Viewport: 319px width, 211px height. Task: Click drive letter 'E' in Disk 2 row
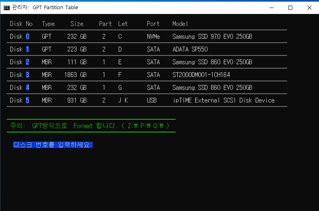[x=120, y=62]
